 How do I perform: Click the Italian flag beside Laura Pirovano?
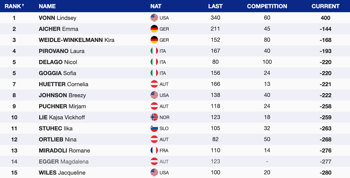coord(154,51)
